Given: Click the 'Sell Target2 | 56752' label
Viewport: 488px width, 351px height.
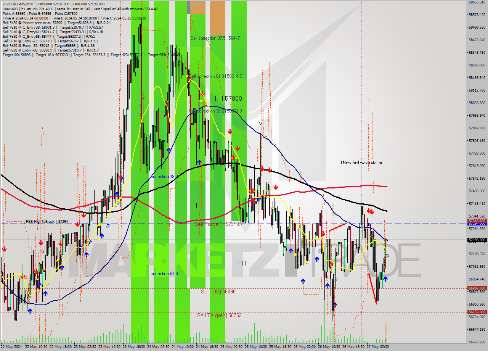Looking at the screenshot, I should (x=219, y=315).
